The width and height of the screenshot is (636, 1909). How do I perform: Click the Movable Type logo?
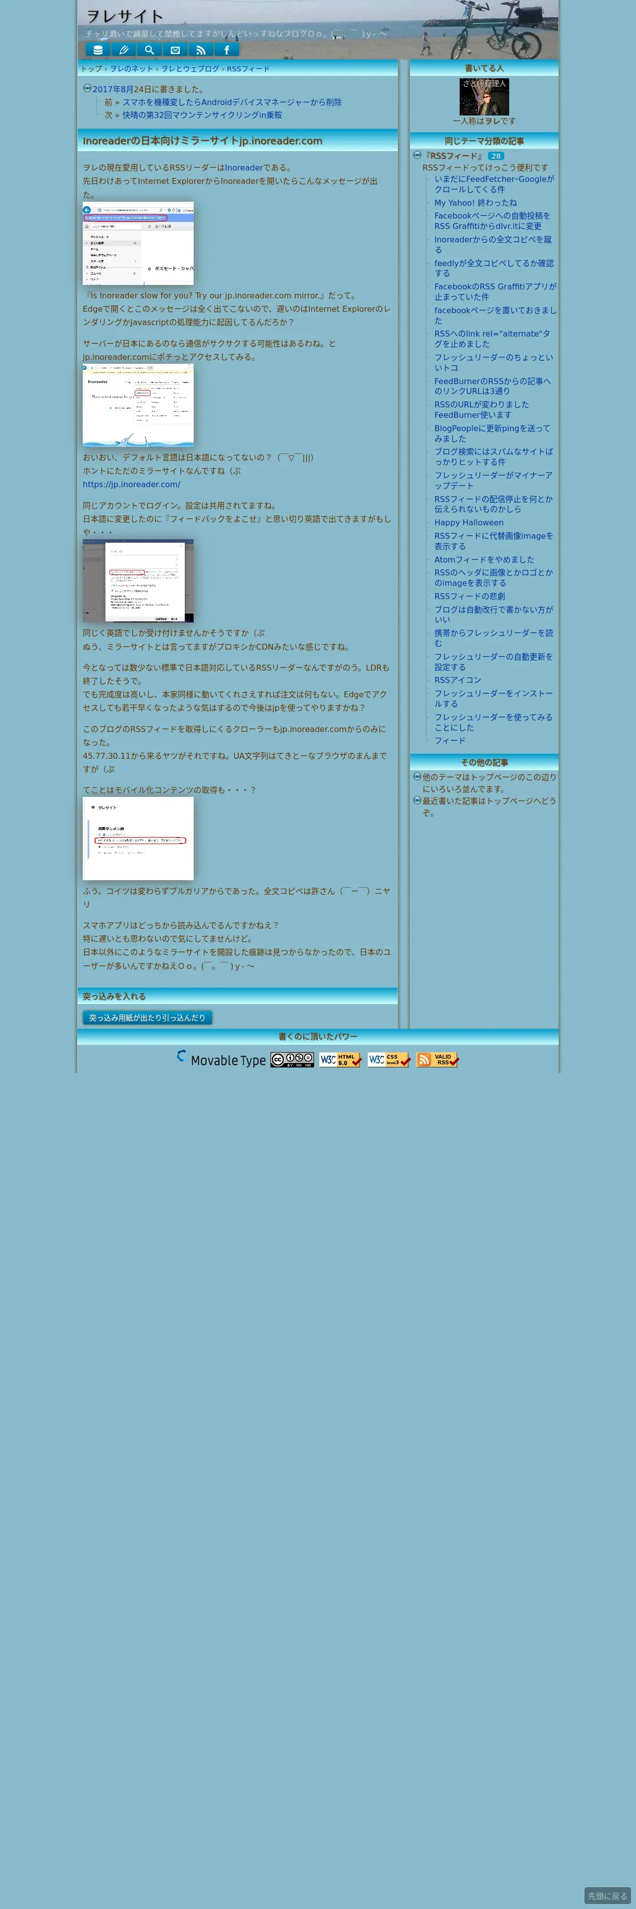(x=221, y=1059)
